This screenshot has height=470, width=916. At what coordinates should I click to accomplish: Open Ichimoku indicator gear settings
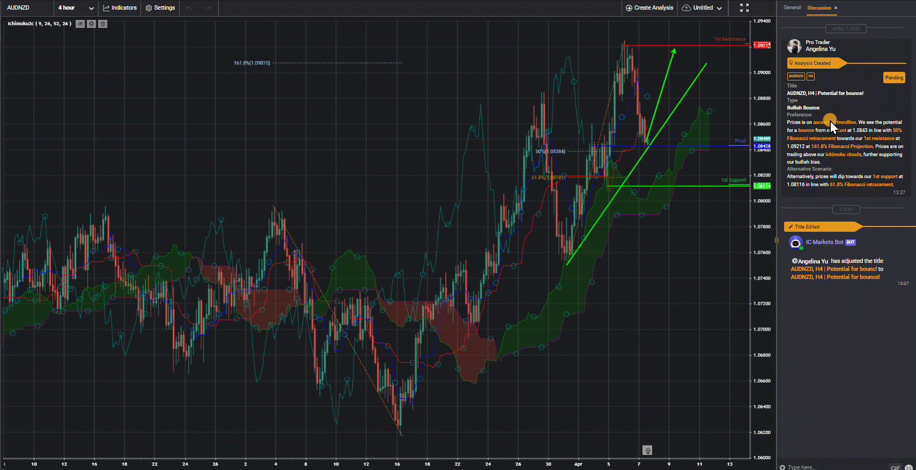92,24
